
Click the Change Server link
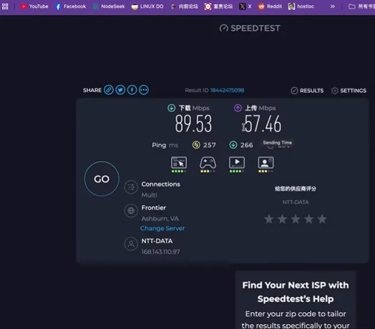click(163, 228)
